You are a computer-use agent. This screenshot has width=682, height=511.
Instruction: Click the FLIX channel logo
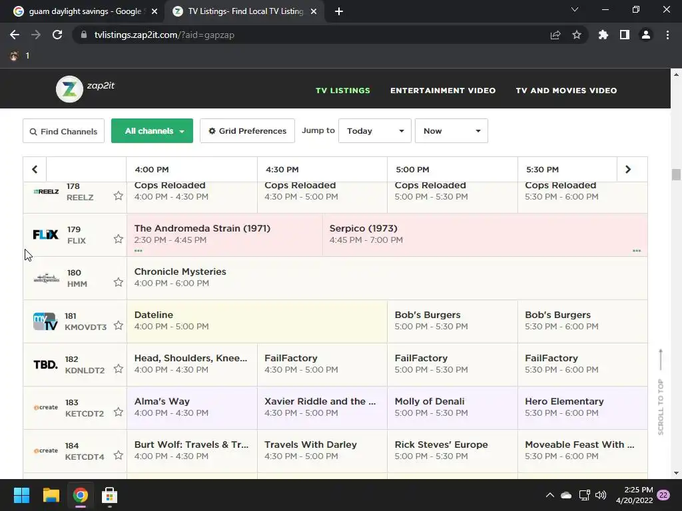46,235
